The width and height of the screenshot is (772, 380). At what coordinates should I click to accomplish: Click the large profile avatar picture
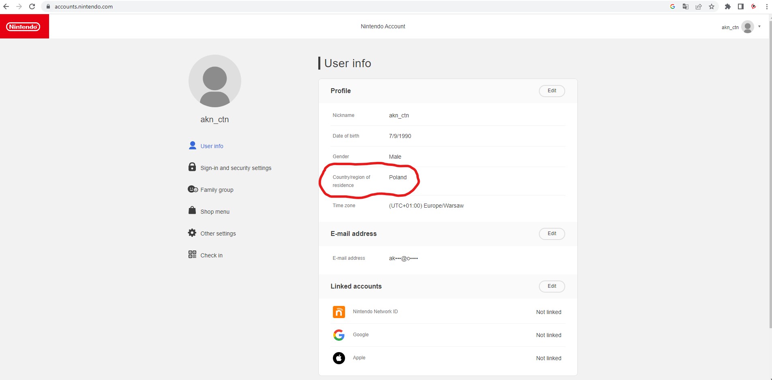click(215, 81)
